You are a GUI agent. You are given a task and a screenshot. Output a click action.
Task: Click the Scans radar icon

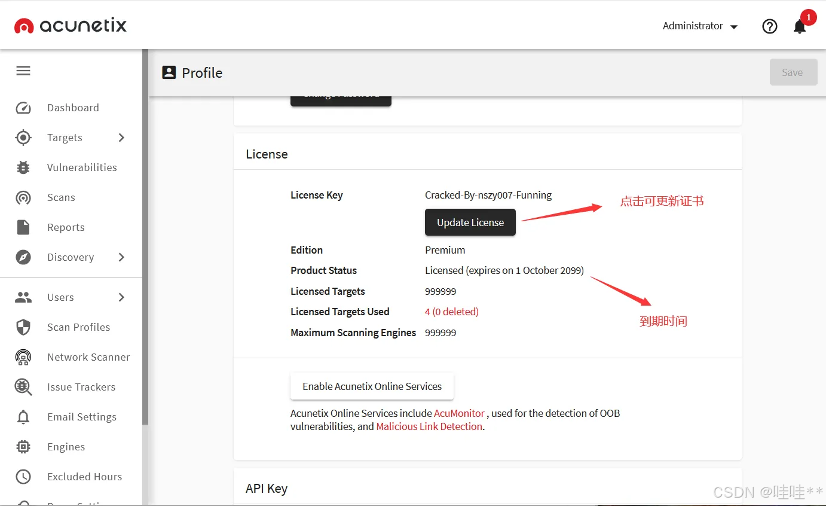click(x=23, y=197)
